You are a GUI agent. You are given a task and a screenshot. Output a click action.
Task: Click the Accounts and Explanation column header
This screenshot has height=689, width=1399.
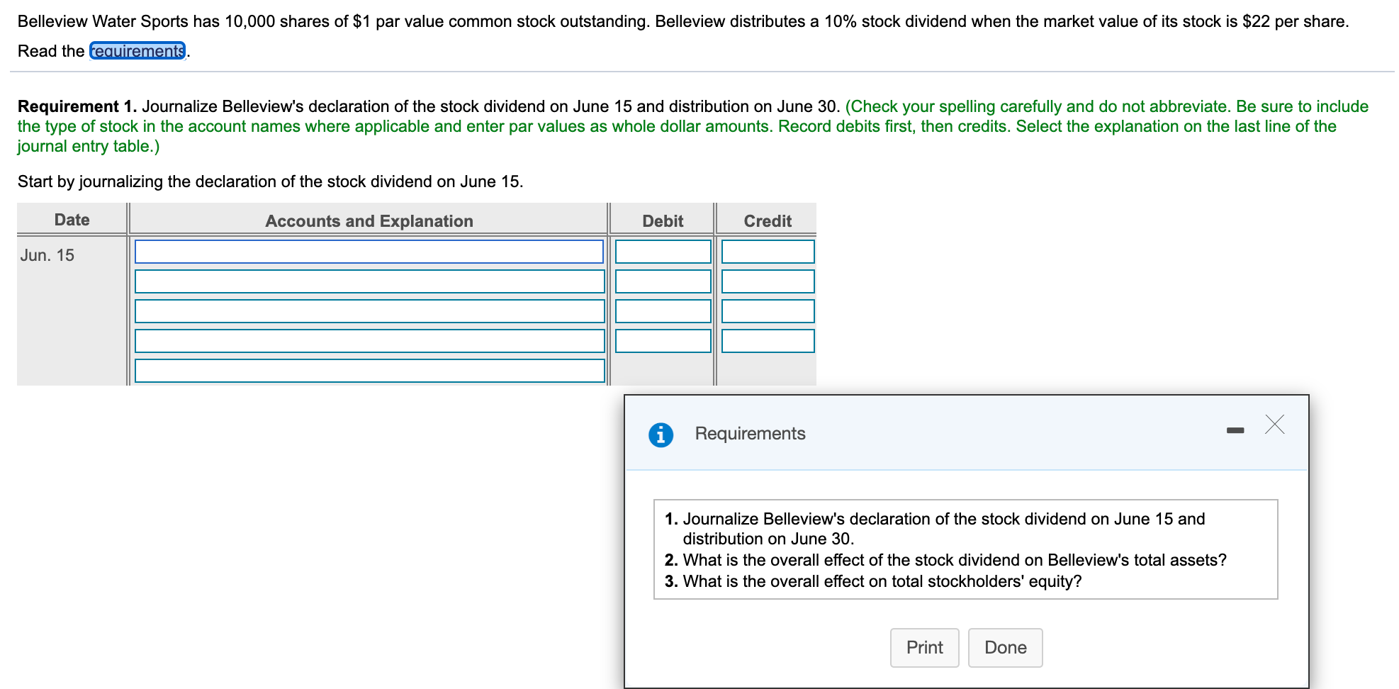pos(369,220)
